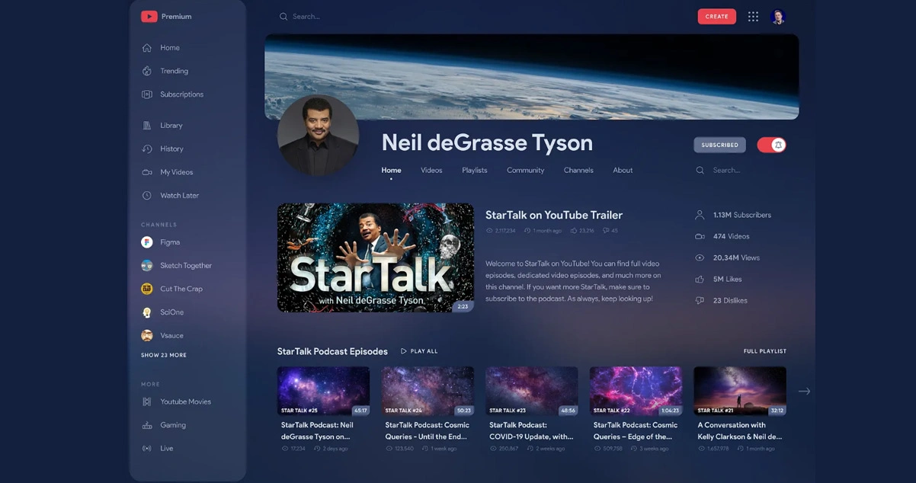Expand the SHOW 23 MORE channels list
This screenshot has height=483, width=916.
pyautogui.click(x=164, y=355)
